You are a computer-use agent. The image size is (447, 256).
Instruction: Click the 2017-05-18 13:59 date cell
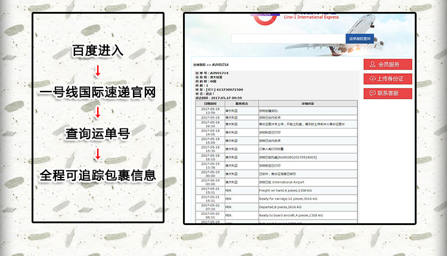coord(210,111)
